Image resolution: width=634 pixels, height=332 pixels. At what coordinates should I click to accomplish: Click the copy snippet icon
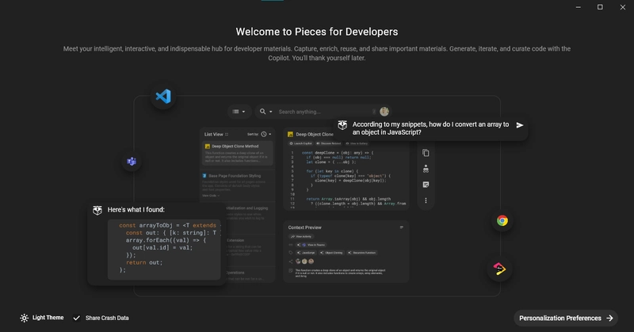pyautogui.click(x=426, y=153)
